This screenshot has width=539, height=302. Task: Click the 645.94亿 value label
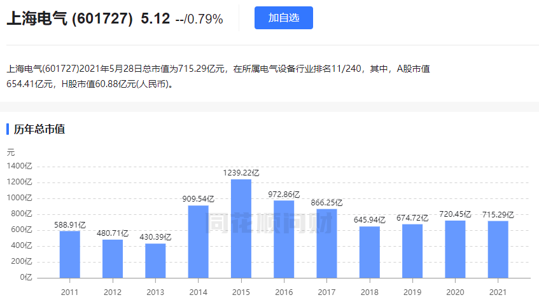[370, 220]
